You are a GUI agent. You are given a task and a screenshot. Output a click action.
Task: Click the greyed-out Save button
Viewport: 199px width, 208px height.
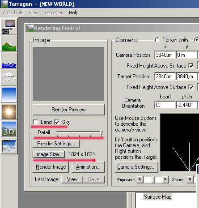coord(93,179)
